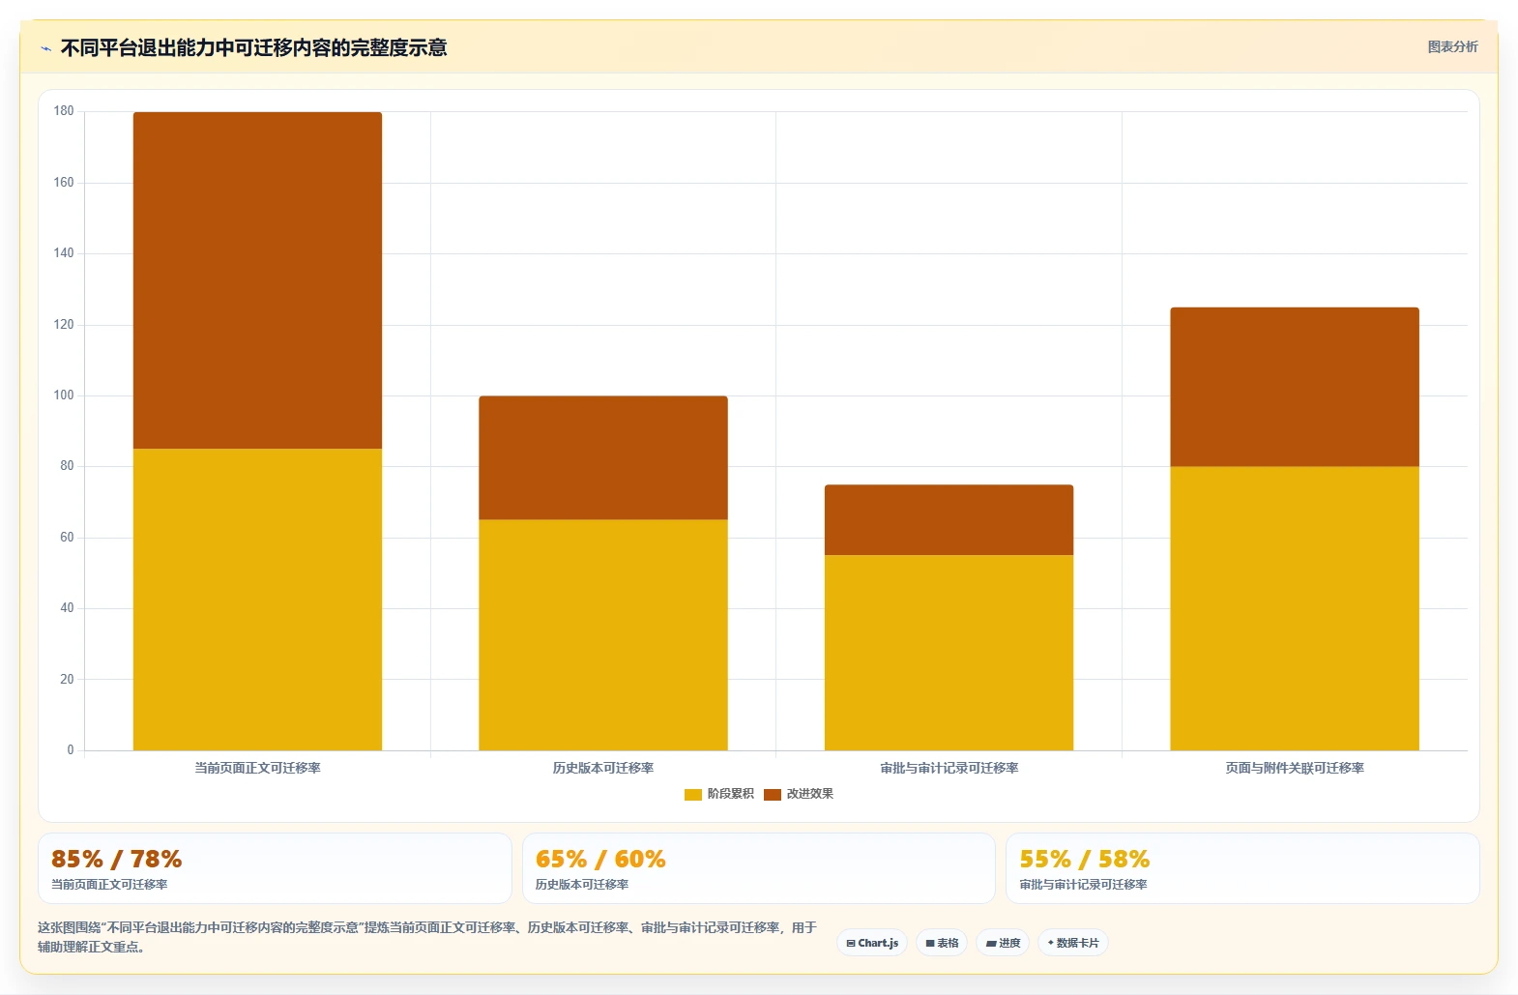
Task: Click the 页面与附件关联可迁移率 x-axis label
Action: 1295,768
